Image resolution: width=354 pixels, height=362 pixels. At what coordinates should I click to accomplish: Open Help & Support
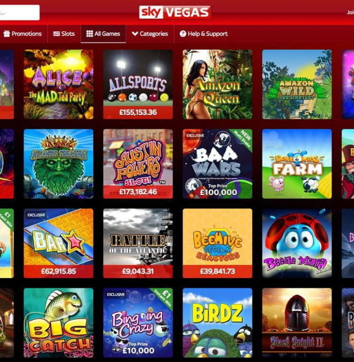tap(203, 34)
